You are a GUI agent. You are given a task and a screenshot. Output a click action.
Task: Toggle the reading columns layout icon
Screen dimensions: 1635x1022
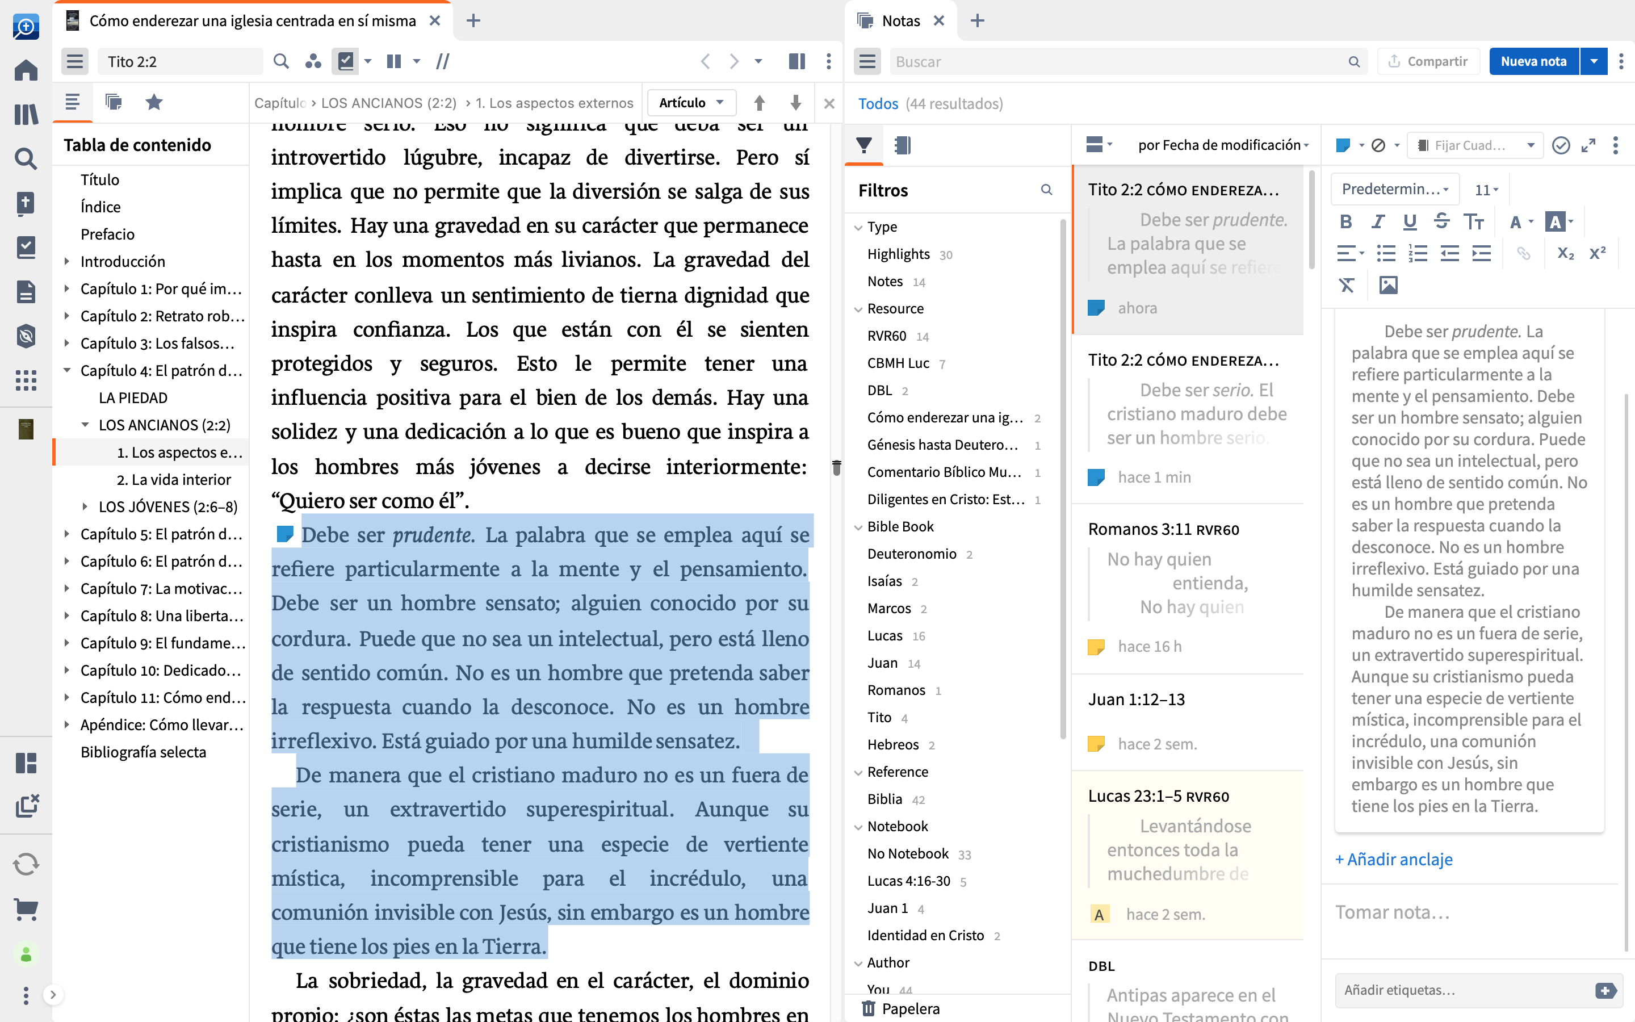pyautogui.click(x=394, y=61)
